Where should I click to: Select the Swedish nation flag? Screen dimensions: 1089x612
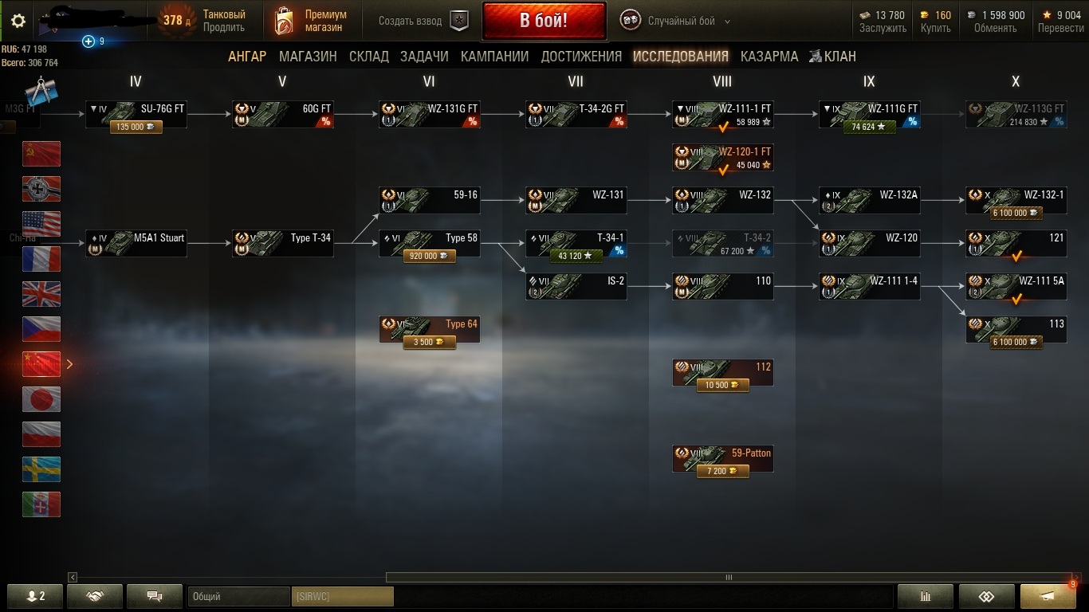pyautogui.click(x=41, y=469)
